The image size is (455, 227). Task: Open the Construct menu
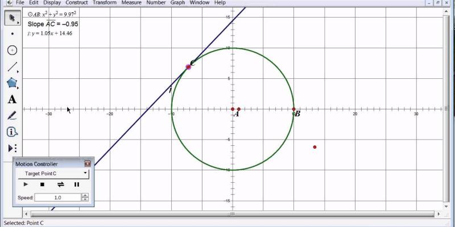click(x=77, y=3)
